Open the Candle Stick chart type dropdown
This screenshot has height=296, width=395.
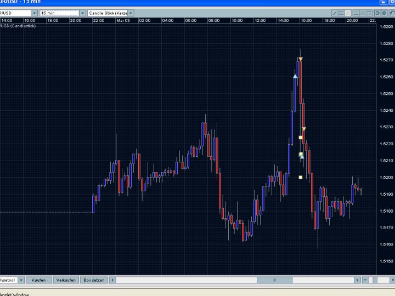click(131, 13)
